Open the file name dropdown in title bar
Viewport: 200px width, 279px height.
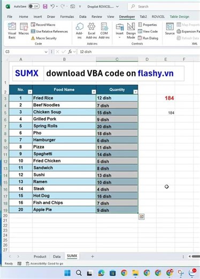pyautogui.click(x=117, y=6)
